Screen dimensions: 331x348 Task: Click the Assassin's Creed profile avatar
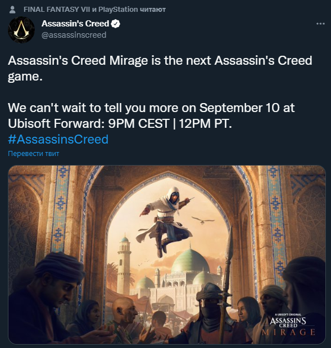click(x=21, y=30)
